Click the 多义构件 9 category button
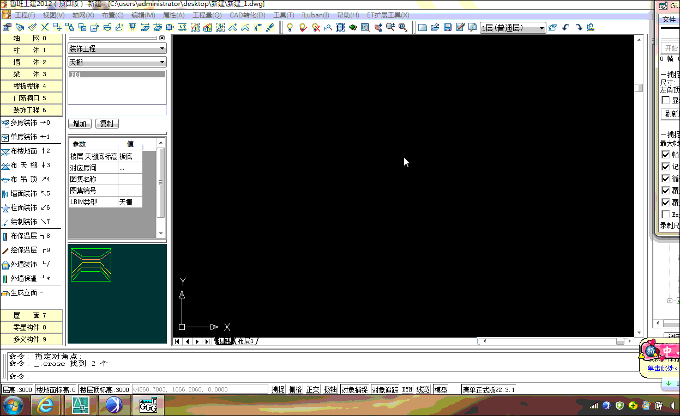The width and height of the screenshot is (680, 416). pyautogui.click(x=31, y=339)
